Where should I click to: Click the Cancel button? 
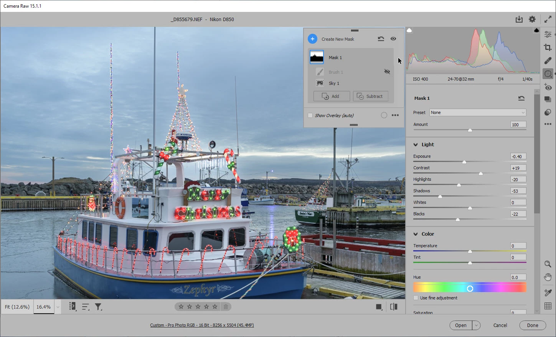tap(500, 325)
